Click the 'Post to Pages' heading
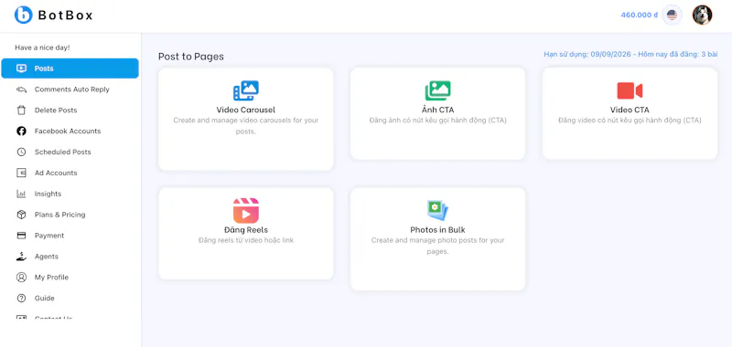The height and width of the screenshot is (347, 732). (191, 57)
